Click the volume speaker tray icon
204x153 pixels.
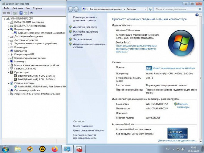183,149
